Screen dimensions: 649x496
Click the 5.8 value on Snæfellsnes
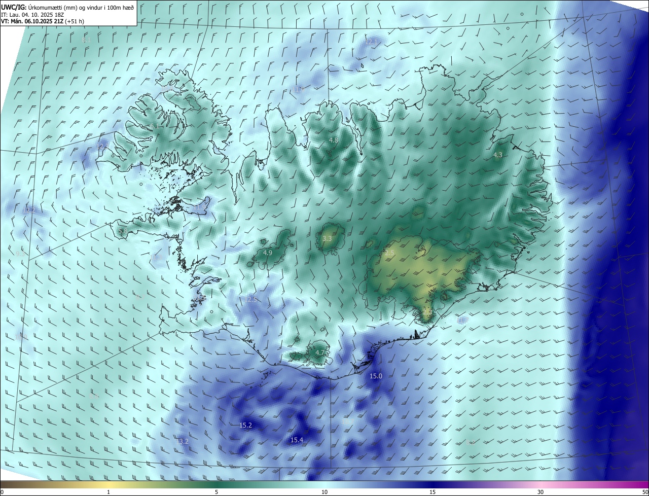[123, 231]
